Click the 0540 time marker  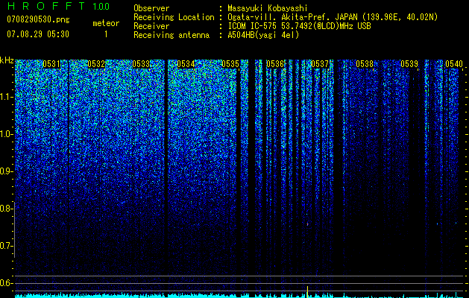point(454,64)
